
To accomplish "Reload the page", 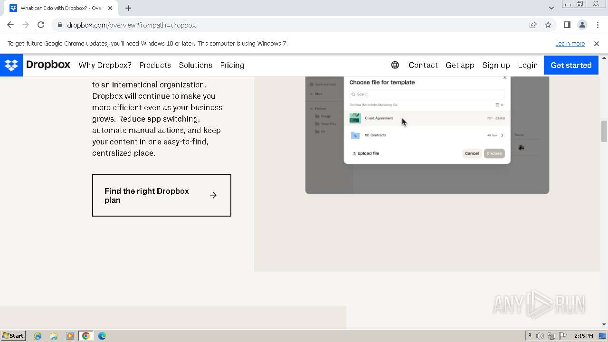I will point(41,25).
